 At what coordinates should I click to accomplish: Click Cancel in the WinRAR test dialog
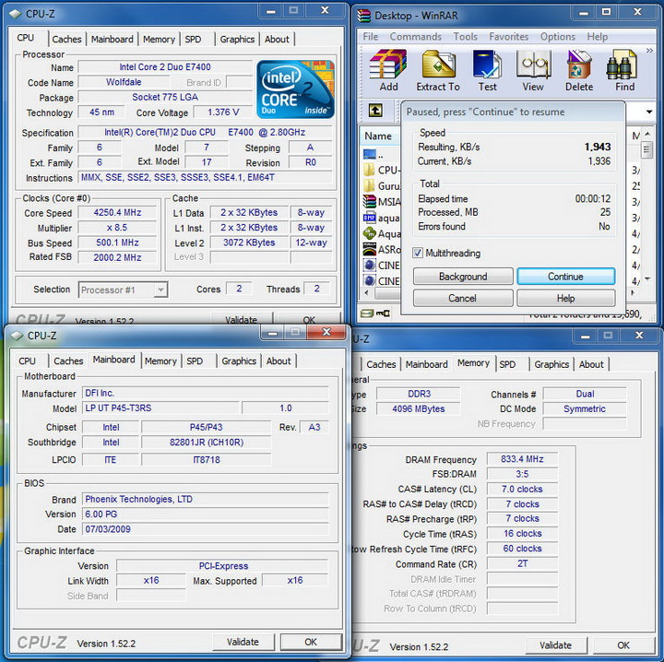(x=463, y=299)
